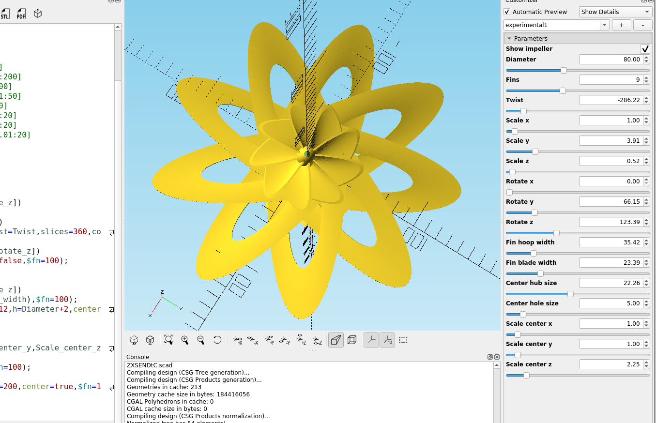Toggle the scale markers display
The image size is (656, 423).
387,340
